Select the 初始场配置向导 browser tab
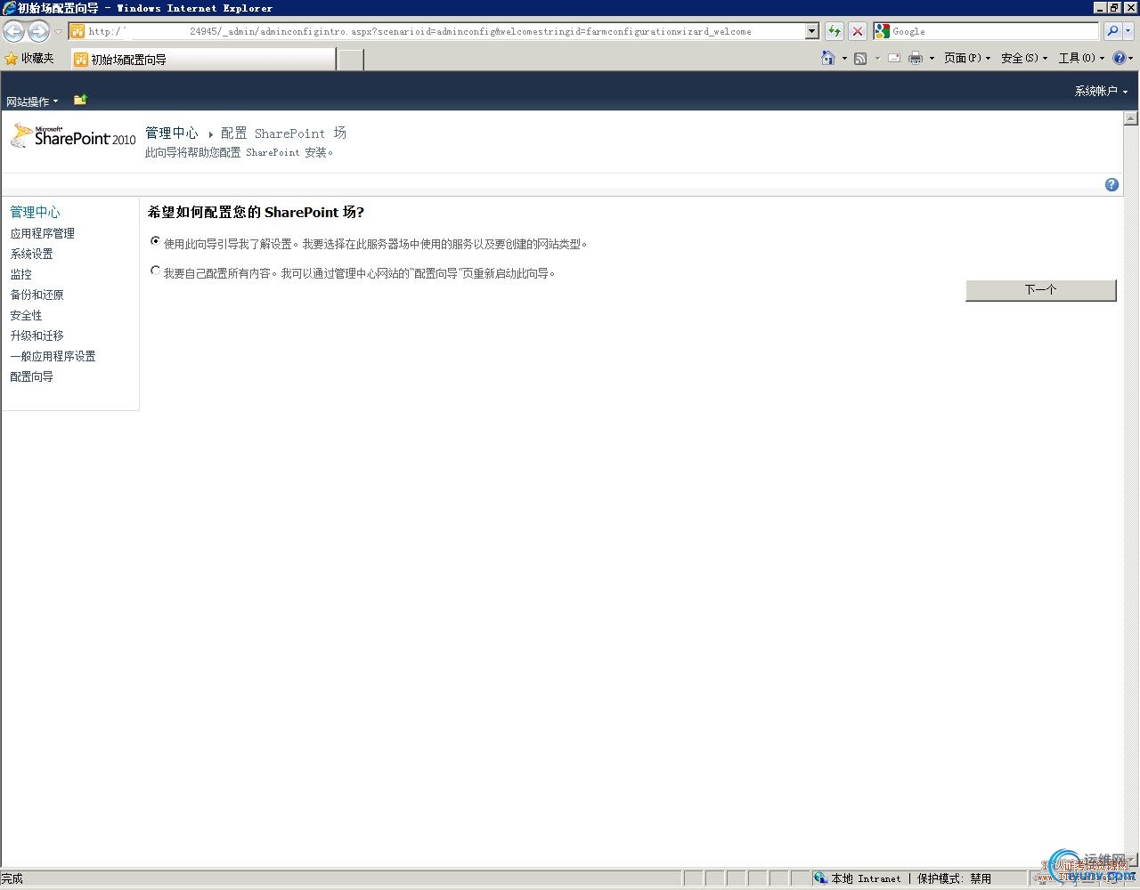This screenshot has width=1140, height=890. click(x=203, y=60)
